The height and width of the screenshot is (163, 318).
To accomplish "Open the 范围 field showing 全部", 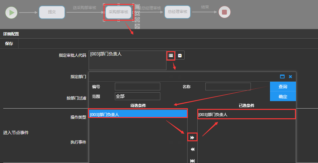I will pos(137,96).
